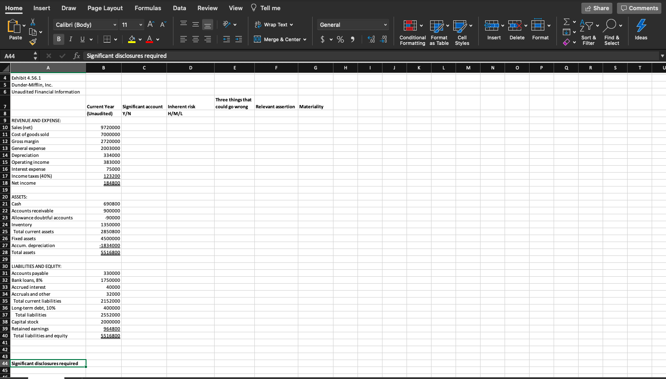
Task: Apply Percent number style
Action: click(340, 39)
